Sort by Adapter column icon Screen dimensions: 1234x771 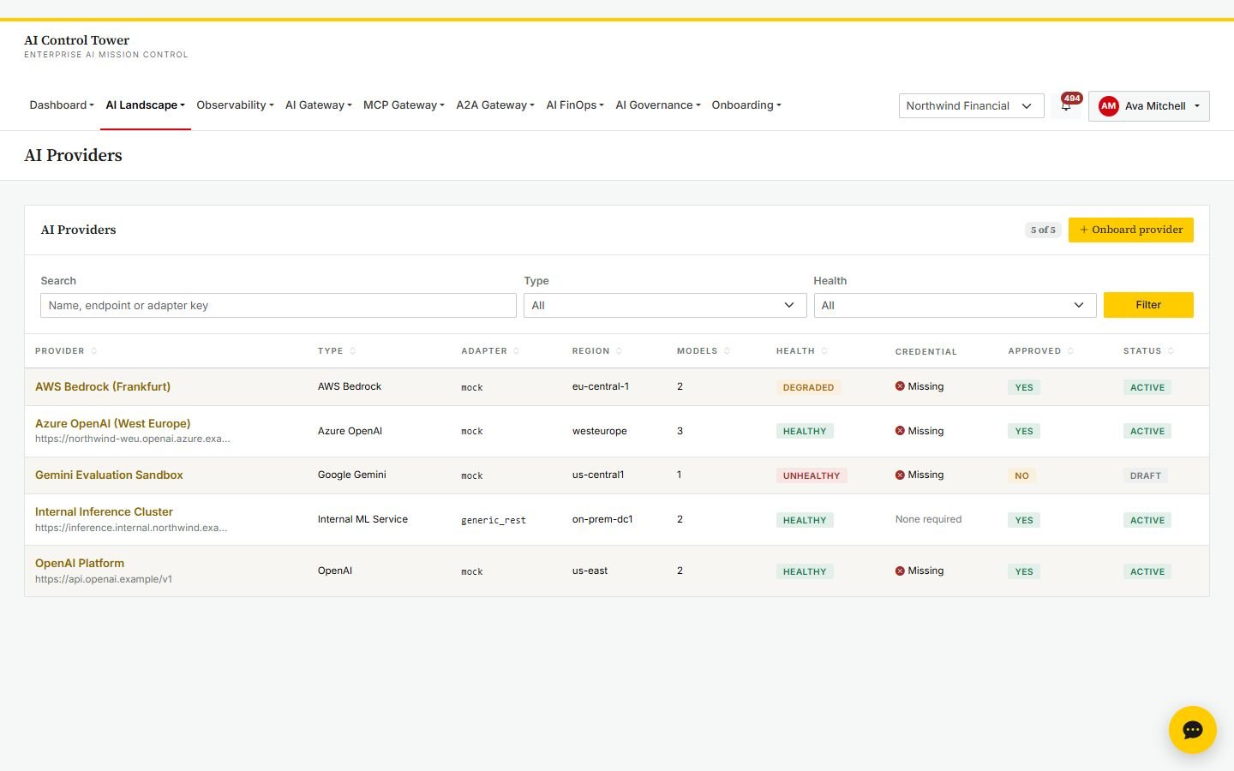click(x=517, y=351)
